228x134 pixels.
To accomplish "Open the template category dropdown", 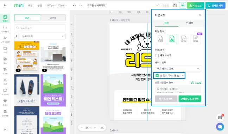I will click(x=43, y=36).
